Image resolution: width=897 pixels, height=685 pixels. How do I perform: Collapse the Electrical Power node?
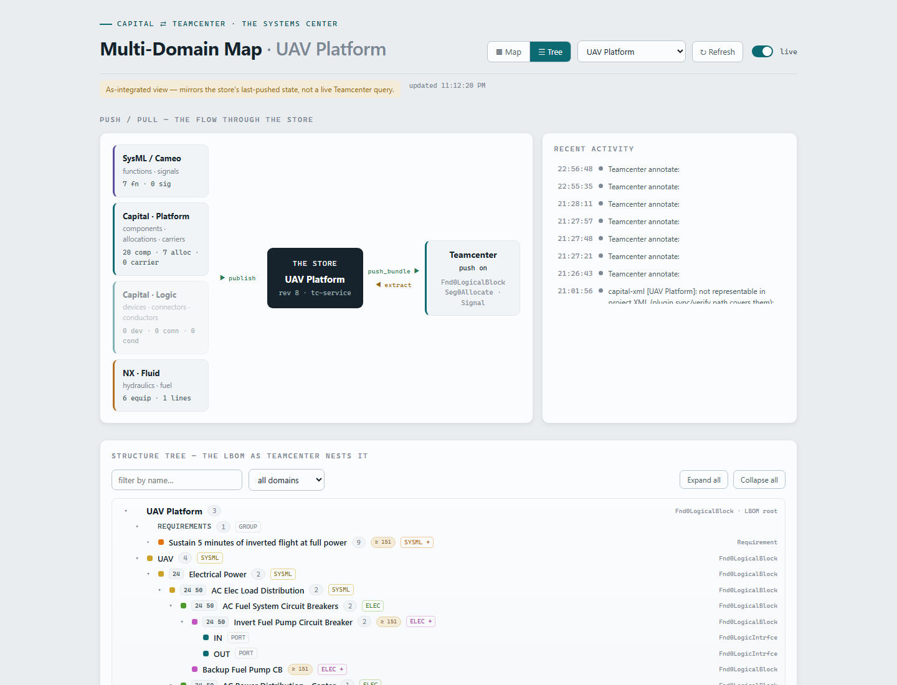(148, 574)
